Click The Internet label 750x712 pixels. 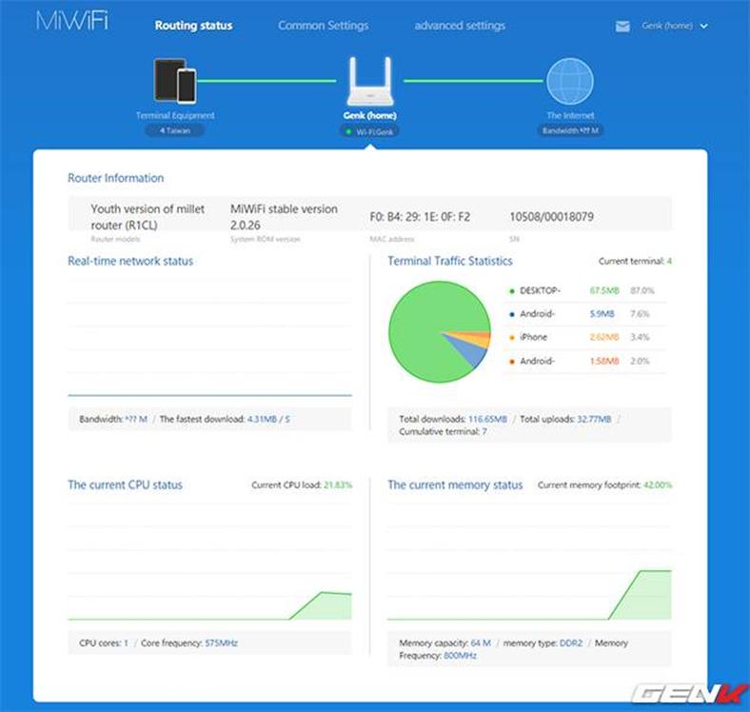click(x=570, y=115)
